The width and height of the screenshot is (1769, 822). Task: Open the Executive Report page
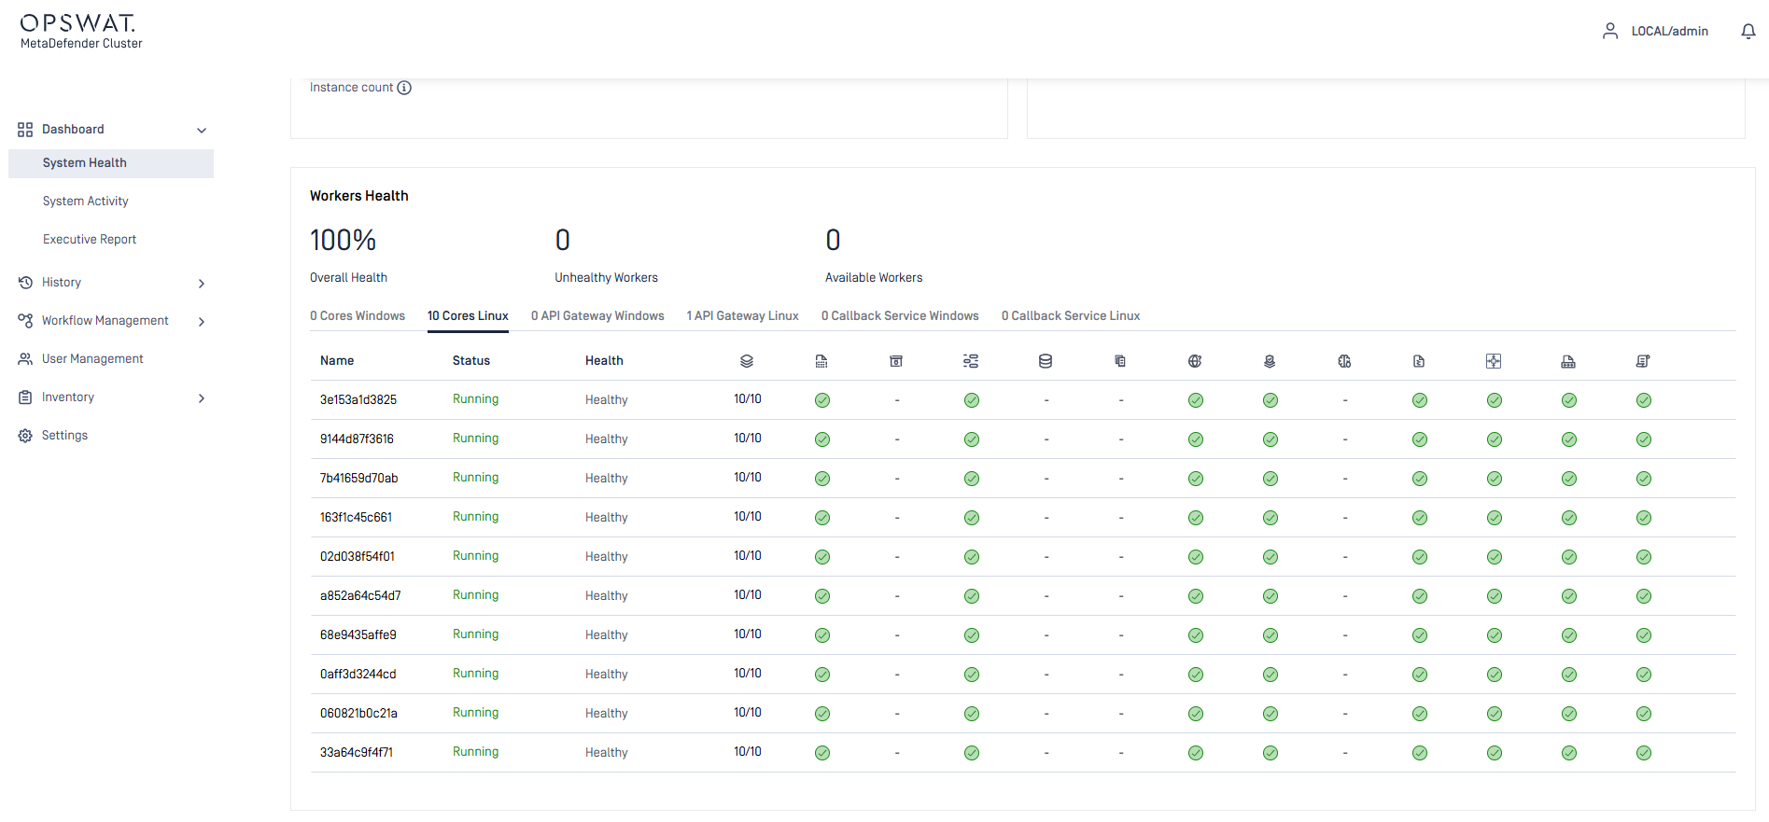[90, 240]
